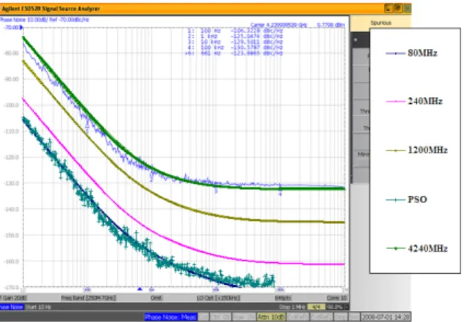This screenshot has height=322, width=464.
Task: Click the 1200MHz legend line marker
Action: tap(395, 150)
